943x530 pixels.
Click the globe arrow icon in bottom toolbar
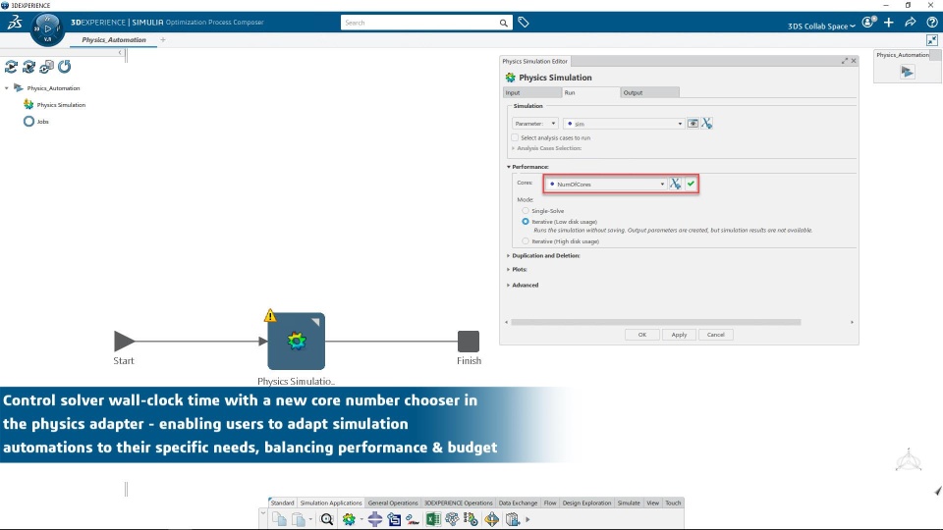pos(492,519)
